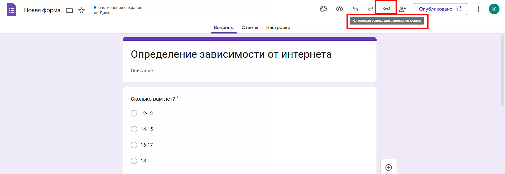Viewport: 505px width, 174px height.
Task: Add collaborators icon
Action: 403,9
